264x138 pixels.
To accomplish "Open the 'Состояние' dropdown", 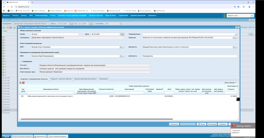I will 121,24.
